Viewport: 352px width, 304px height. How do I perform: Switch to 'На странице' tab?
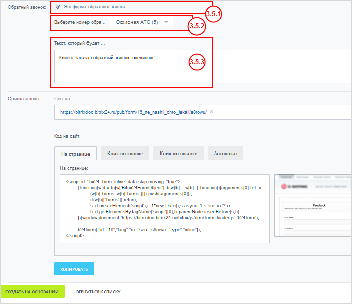point(75,154)
